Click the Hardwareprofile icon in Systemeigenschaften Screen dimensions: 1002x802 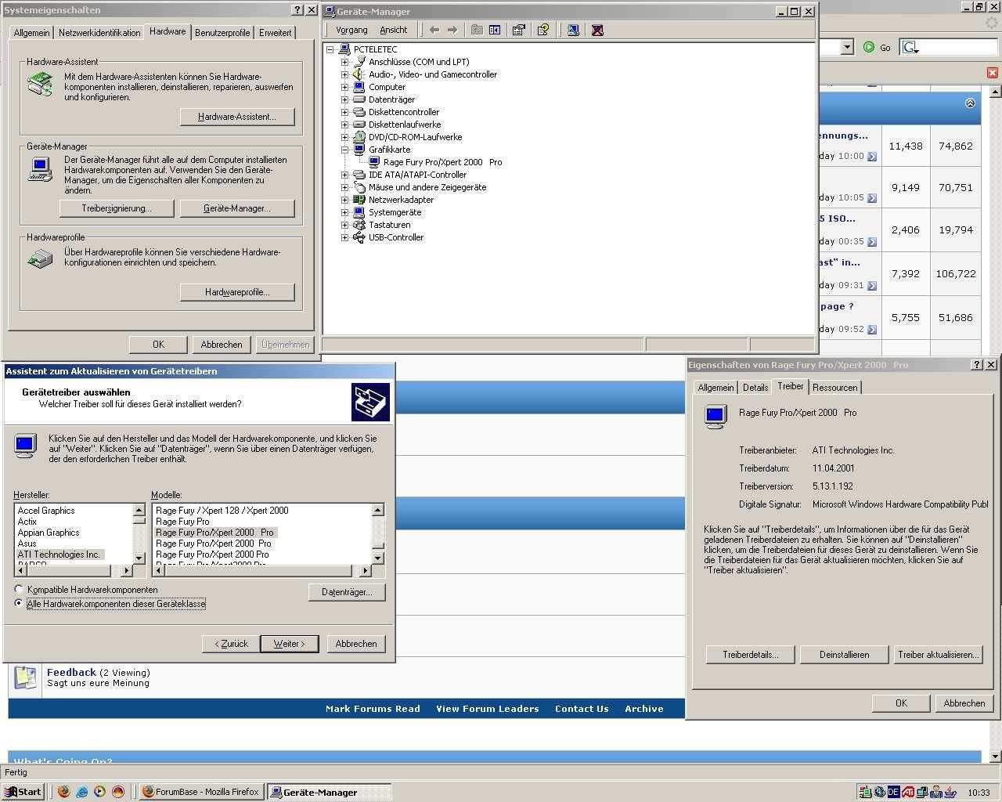coord(40,258)
